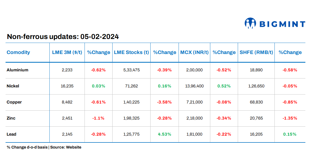Viewport: 317px width, 158px height.
Task: Select the Nickel row label
Action: point(13,86)
